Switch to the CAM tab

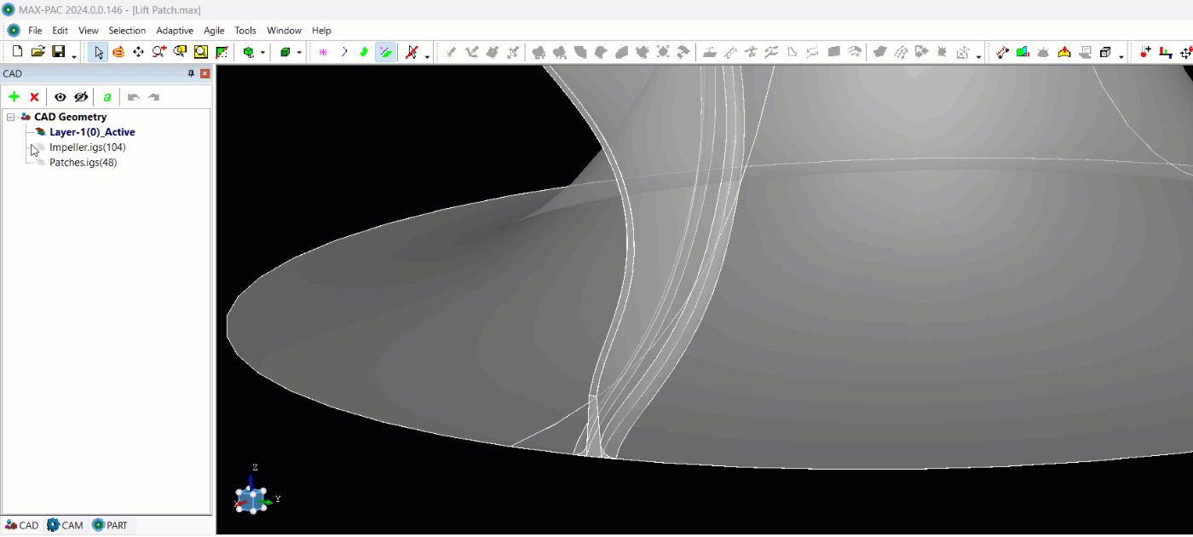coord(66,525)
